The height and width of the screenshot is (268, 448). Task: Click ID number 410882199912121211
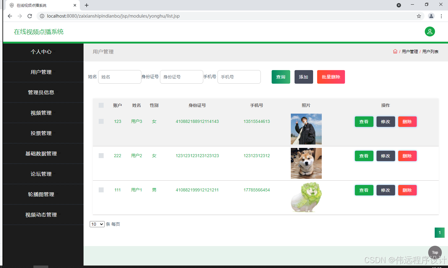197,190
